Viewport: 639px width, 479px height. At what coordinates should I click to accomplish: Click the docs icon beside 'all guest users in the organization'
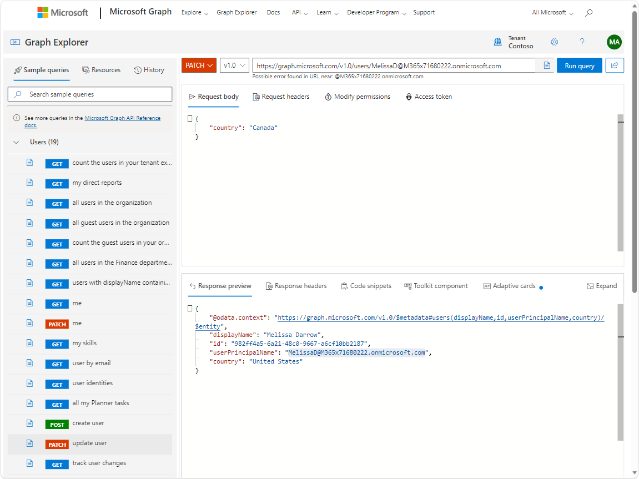point(30,223)
